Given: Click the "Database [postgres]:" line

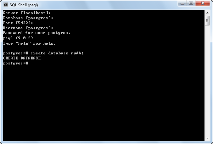Looking at the screenshot, I should point(28,18).
